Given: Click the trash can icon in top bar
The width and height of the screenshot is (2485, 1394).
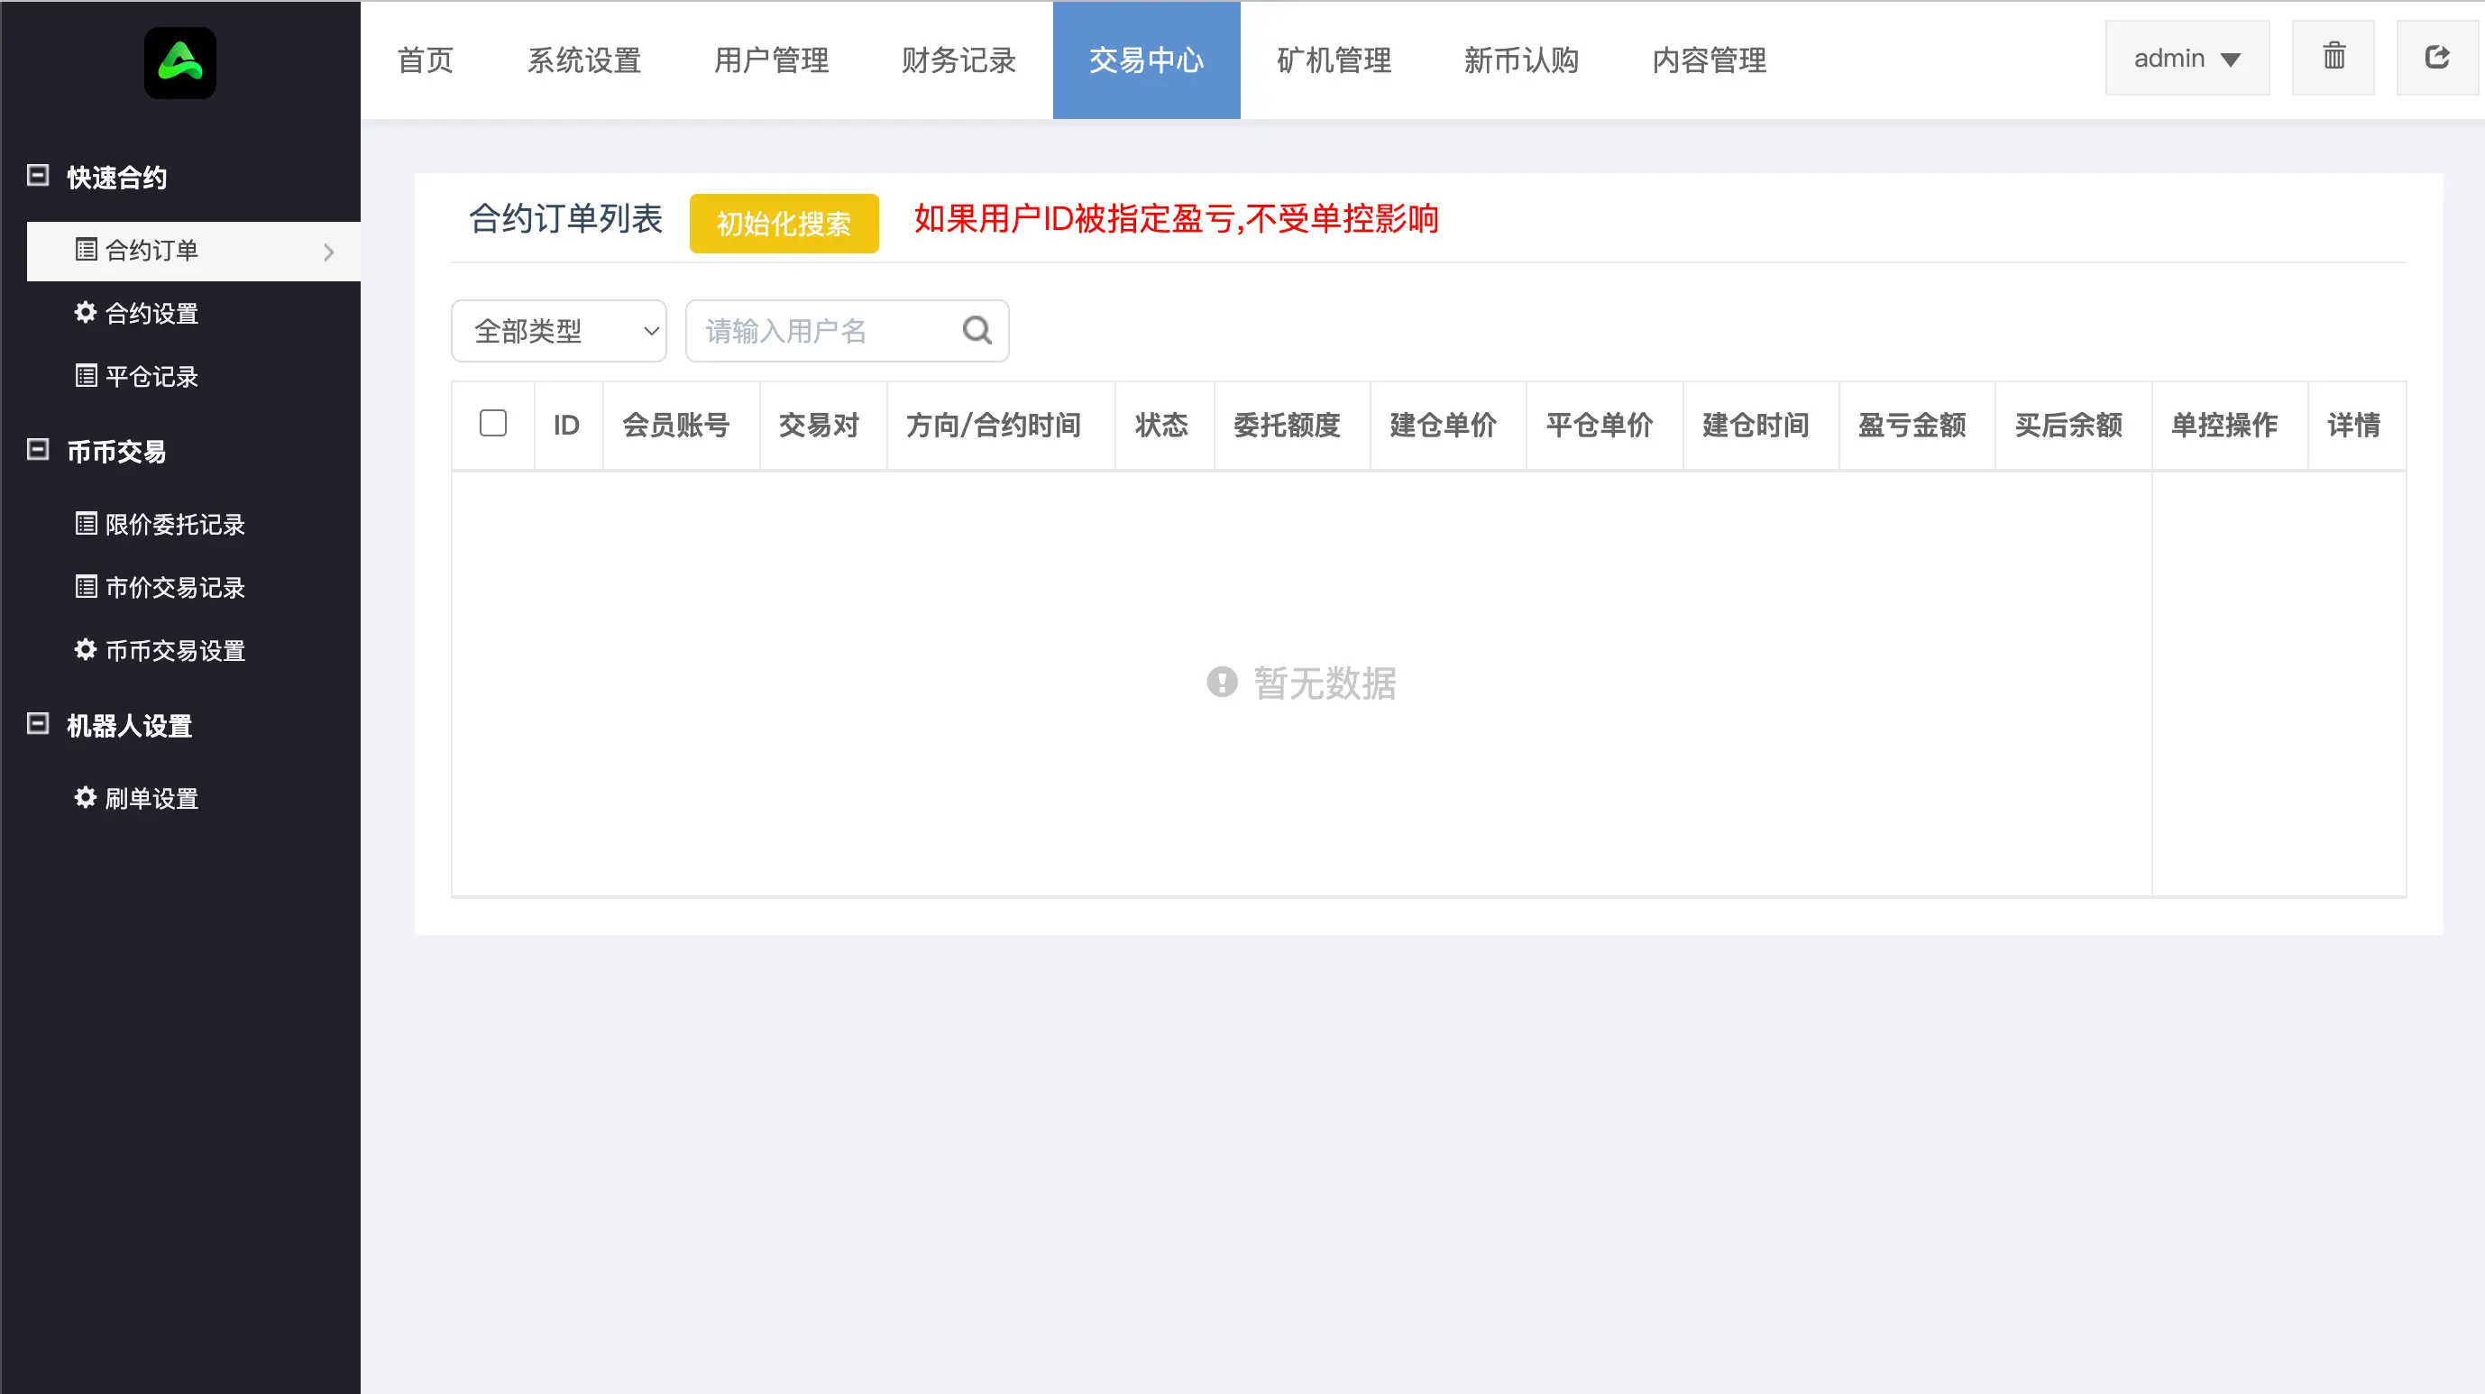Looking at the screenshot, I should (2334, 57).
